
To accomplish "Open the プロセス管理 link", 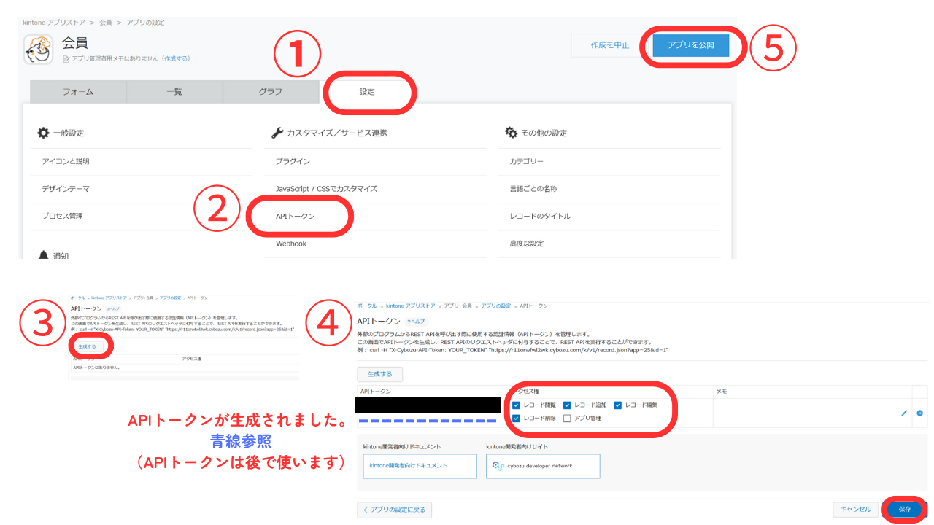I will point(62,217).
